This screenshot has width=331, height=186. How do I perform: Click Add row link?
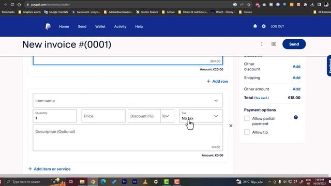click(x=217, y=81)
